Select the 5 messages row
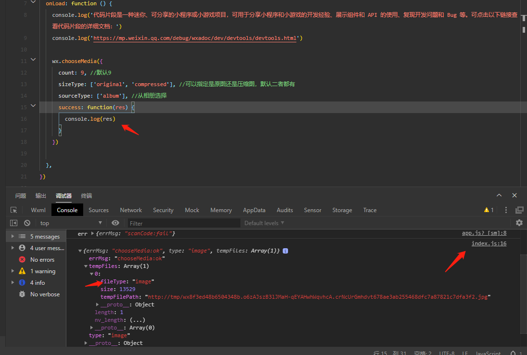527x355 pixels. click(36, 237)
